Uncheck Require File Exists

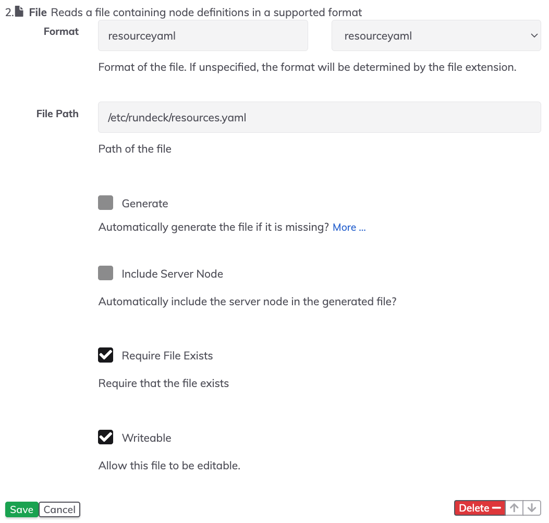pos(105,355)
